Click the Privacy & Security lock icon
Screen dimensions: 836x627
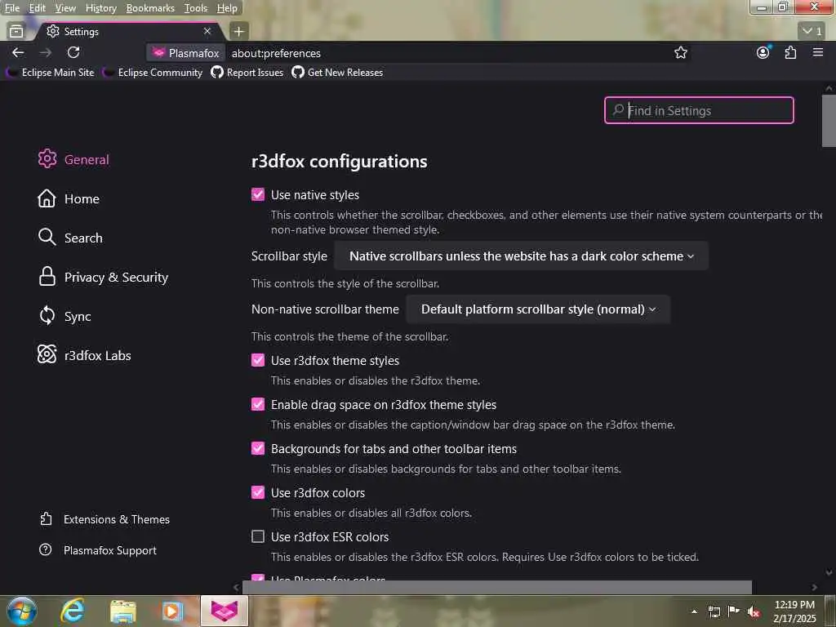click(47, 276)
